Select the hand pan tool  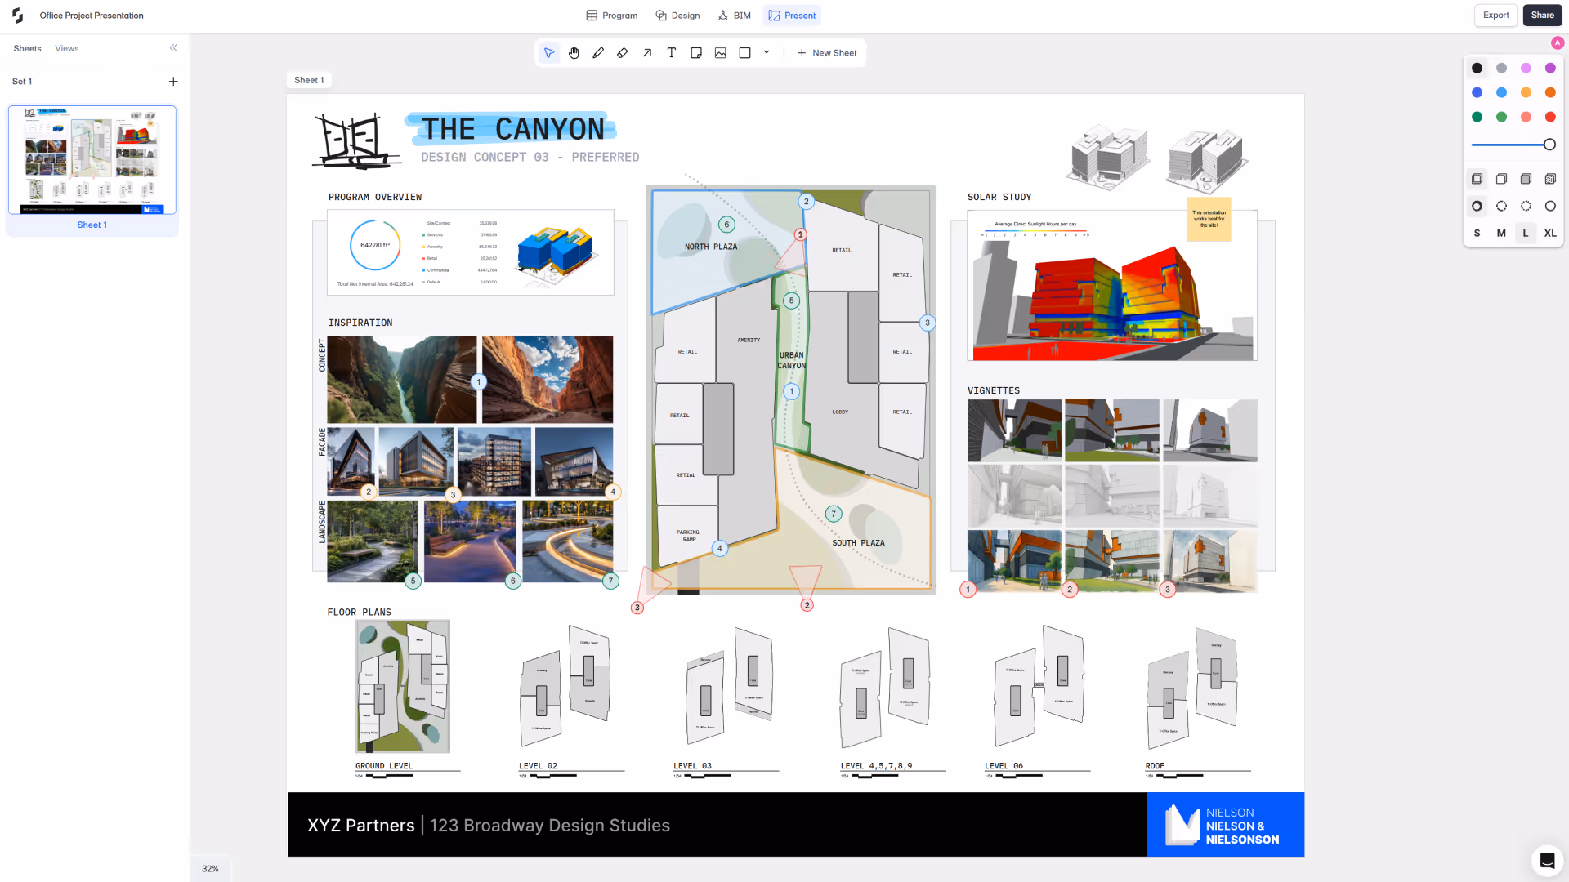point(574,53)
